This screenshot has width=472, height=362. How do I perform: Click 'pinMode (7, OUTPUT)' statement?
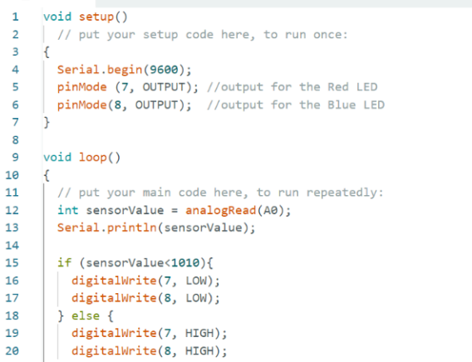pyautogui.click(x=128, y=87)
